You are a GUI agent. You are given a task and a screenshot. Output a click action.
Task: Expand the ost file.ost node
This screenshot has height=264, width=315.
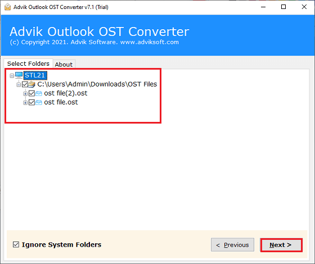click(x=25, y=103)
